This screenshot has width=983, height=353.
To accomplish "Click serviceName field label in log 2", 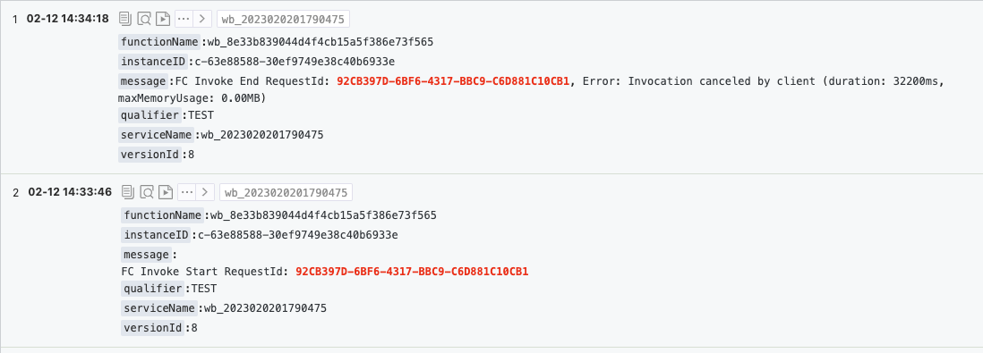I will (x=159, y=308).
